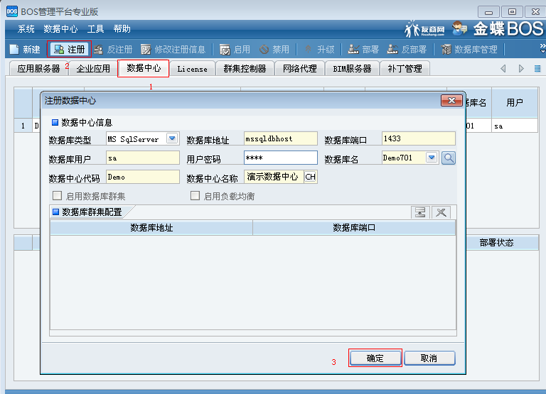Screen dimensions: 546x394
Task: Click the customer service avatar icon
Action: 459,28
